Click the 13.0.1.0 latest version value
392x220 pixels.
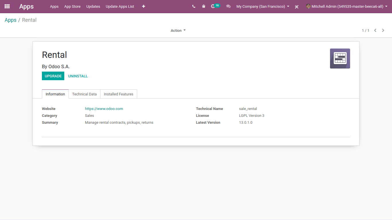tap(246, 123)
